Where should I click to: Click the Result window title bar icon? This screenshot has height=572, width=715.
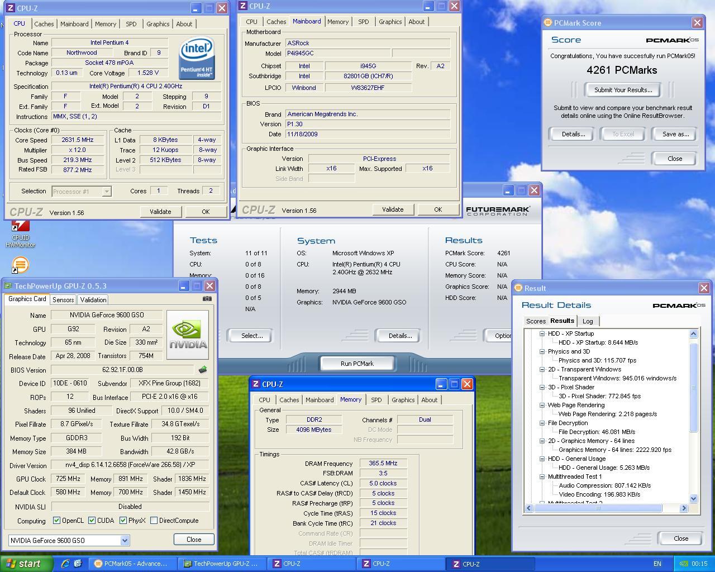518,288
